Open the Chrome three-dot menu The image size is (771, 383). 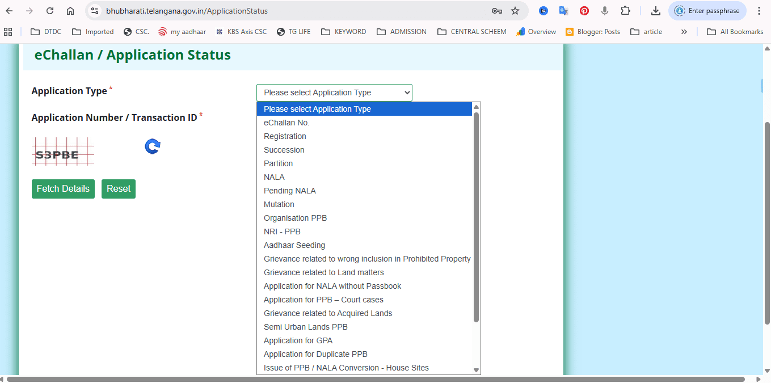[759, 10]
